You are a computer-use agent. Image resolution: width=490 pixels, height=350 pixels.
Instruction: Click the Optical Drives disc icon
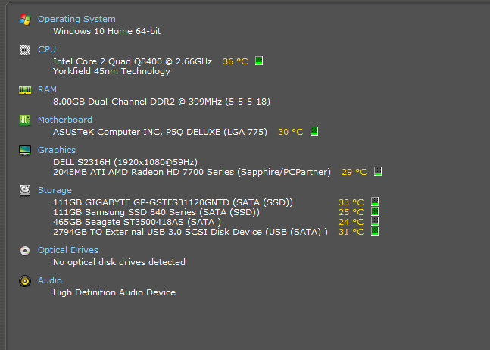point(25,251)
